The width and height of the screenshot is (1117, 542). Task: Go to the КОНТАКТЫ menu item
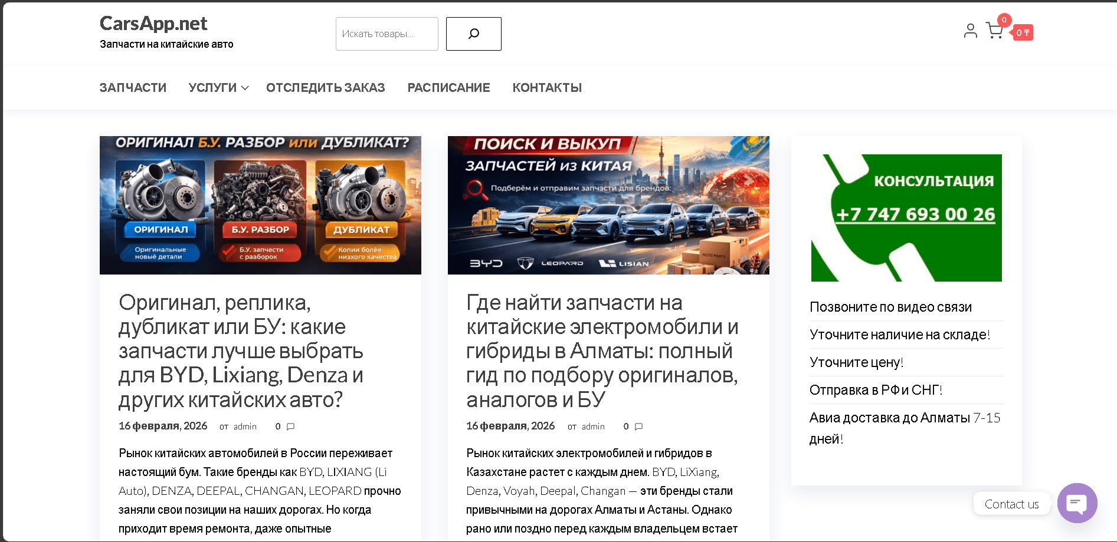click(546, 87)
